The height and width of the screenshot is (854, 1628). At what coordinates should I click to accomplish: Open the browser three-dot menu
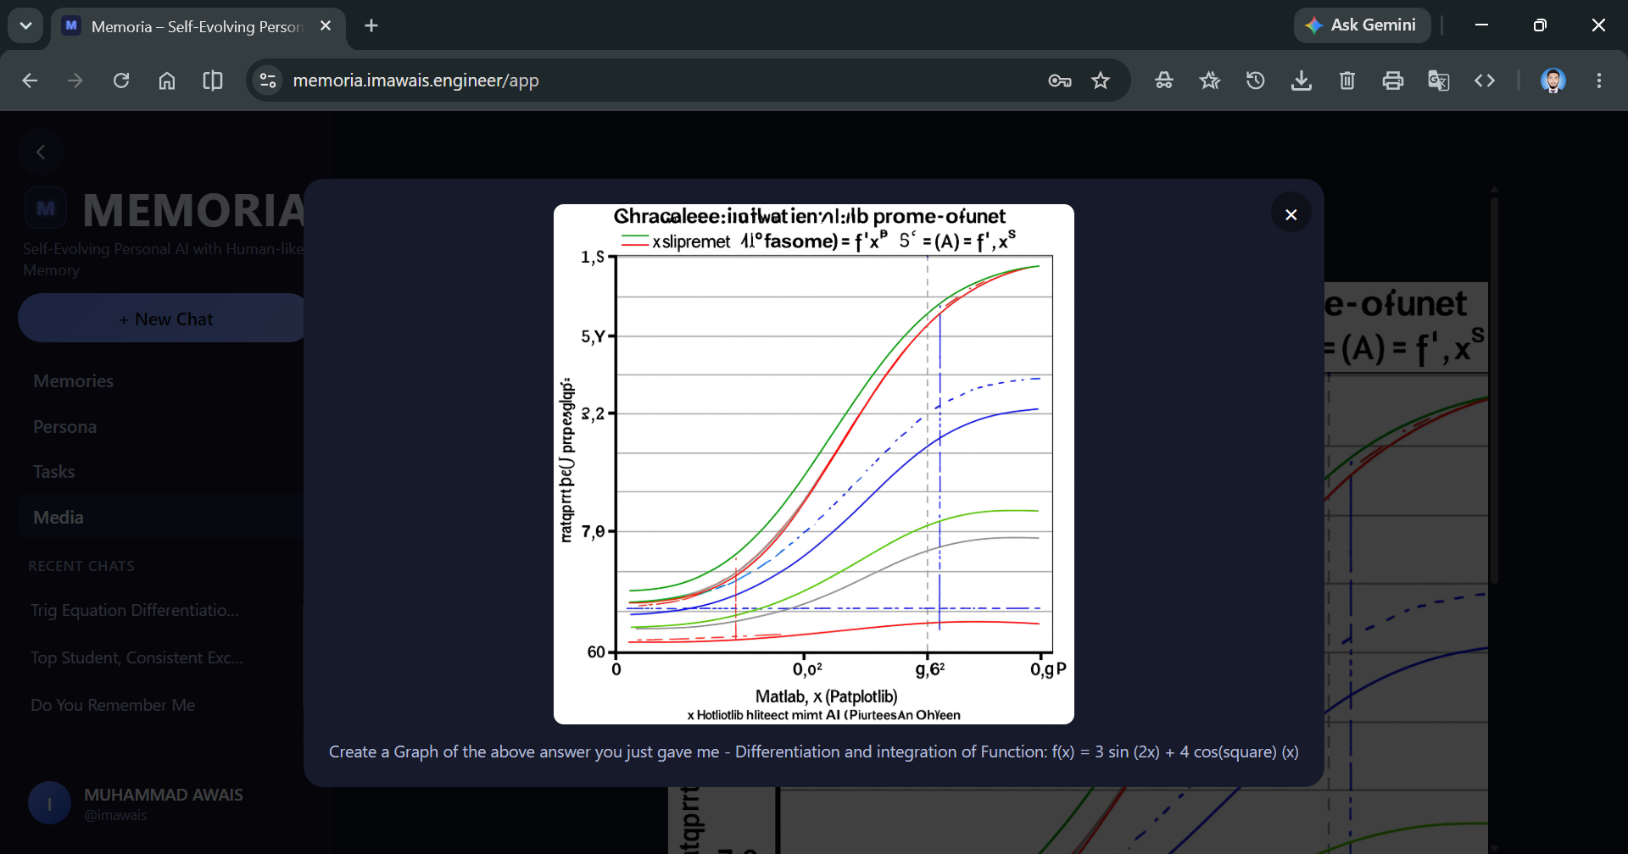tap(1599, 80)
